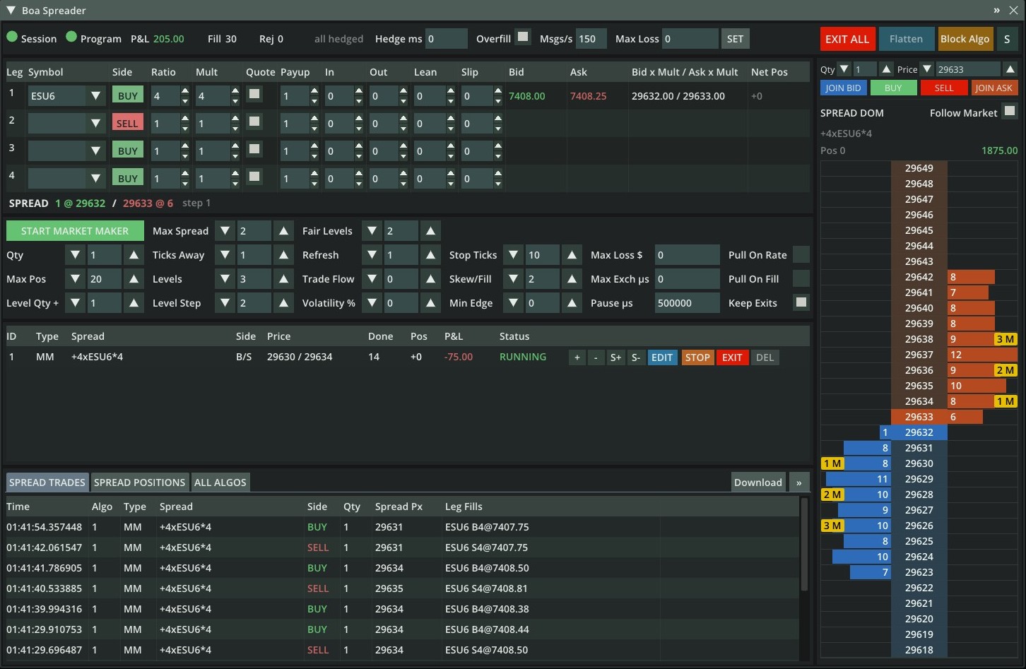The image size is (1026, 669).
Task: Increase Fair Levels using up arrow
Action: coord(430,231)
